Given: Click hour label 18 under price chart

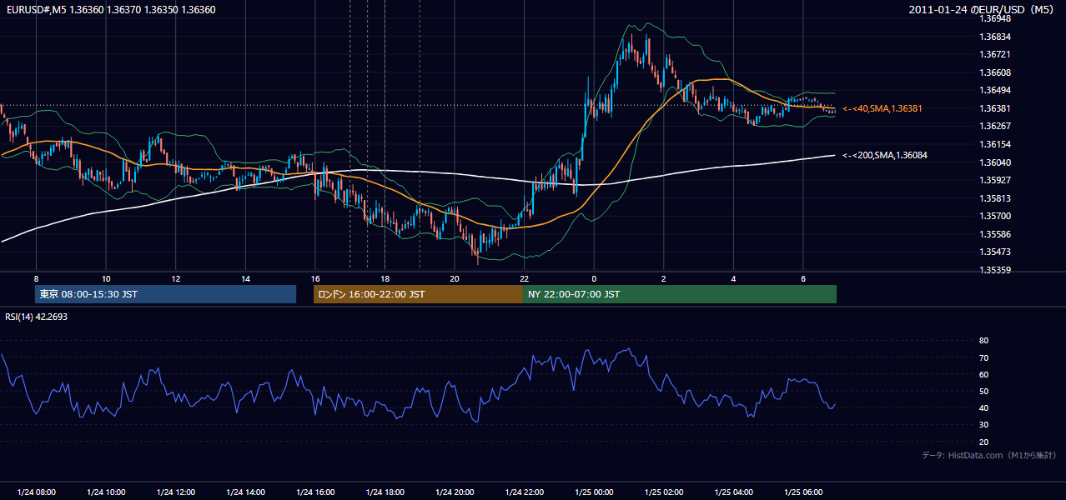Looking at the screenshot, I should tap(385, 278).
